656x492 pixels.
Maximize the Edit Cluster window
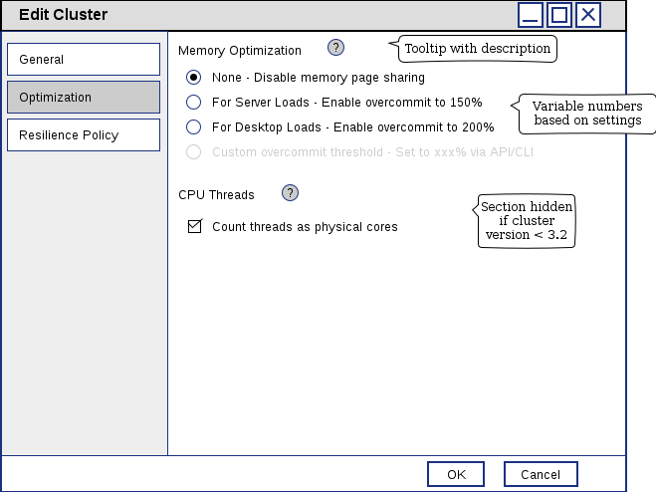point(559,15)
